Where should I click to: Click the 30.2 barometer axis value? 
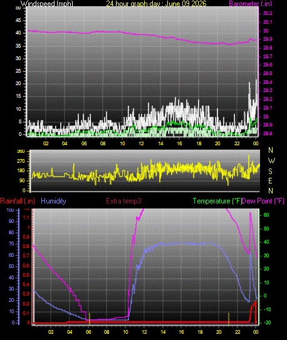tap(268, 13)
